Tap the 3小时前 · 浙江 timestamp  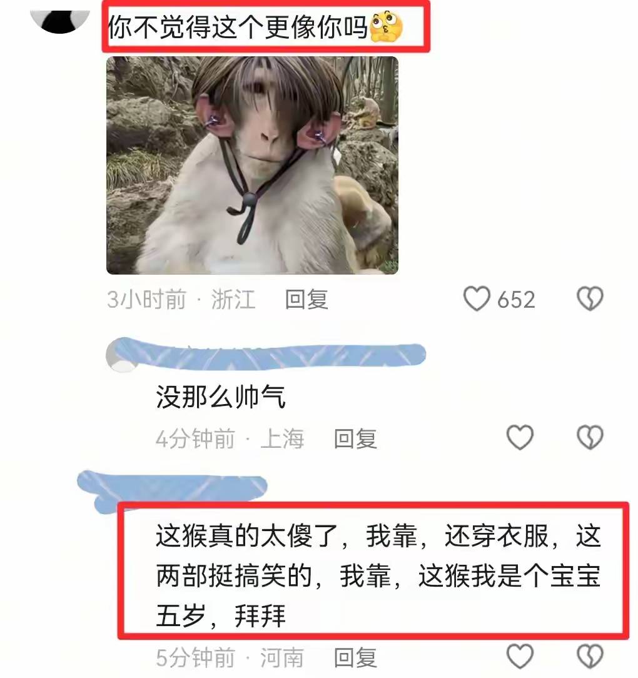coord(181,300)
